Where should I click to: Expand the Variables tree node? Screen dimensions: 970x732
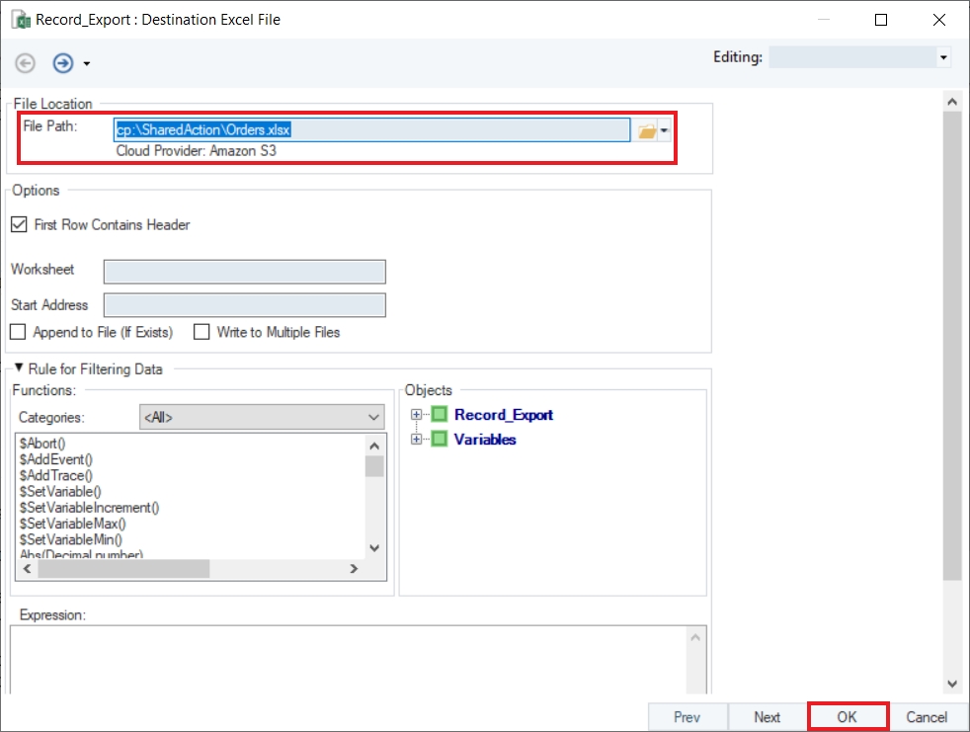click(417, 439)
